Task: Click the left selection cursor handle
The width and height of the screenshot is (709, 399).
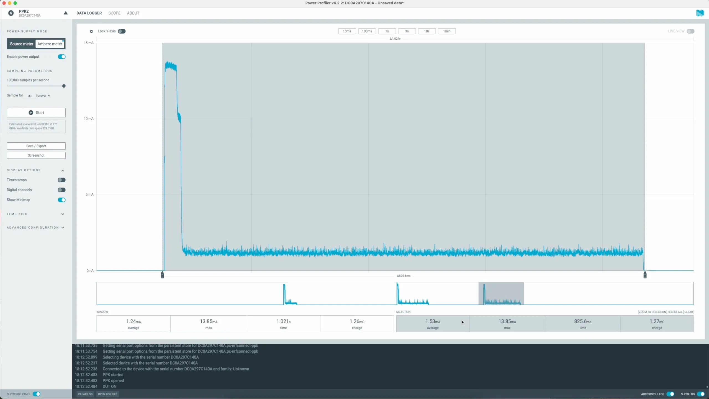Action: click(162, 275)
